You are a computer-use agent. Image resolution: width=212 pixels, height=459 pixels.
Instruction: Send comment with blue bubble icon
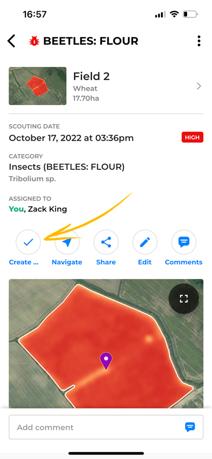point(190,427)
